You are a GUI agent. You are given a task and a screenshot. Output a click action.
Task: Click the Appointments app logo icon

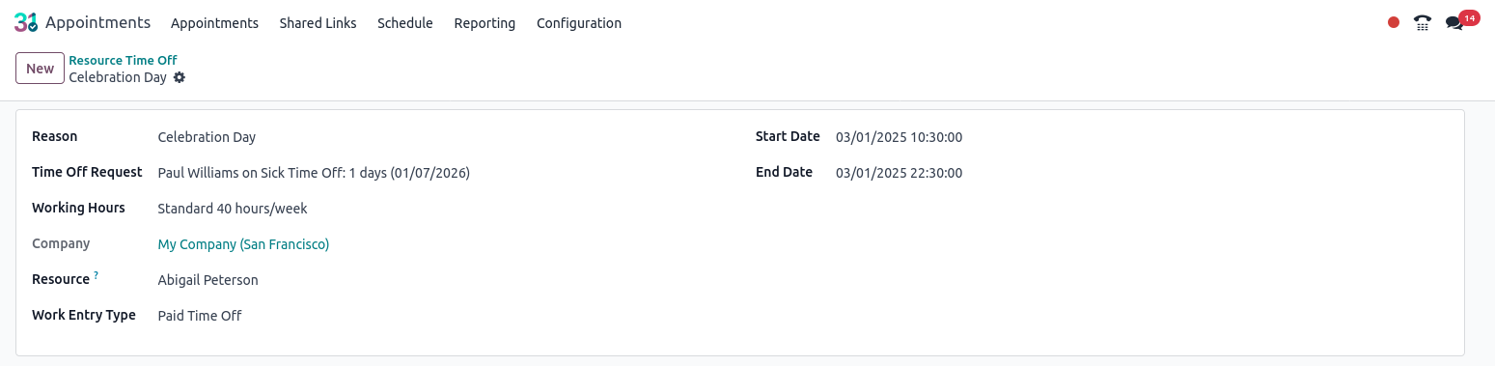[26, 22]
